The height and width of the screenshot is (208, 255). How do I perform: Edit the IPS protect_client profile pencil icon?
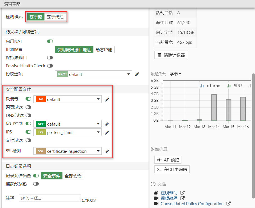(x=107, y=133)
